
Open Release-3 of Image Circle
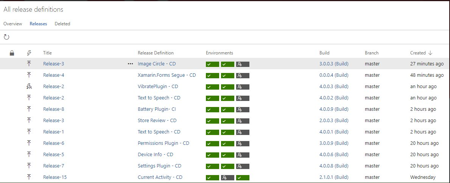click(54, 64)
